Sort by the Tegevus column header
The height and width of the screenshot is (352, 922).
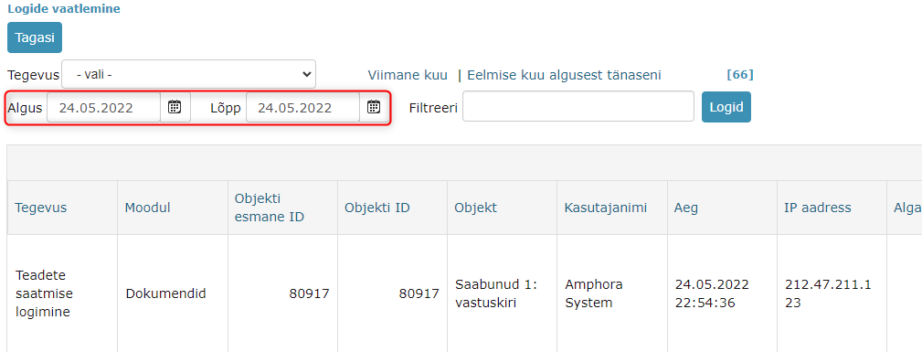tap(41, 208)
